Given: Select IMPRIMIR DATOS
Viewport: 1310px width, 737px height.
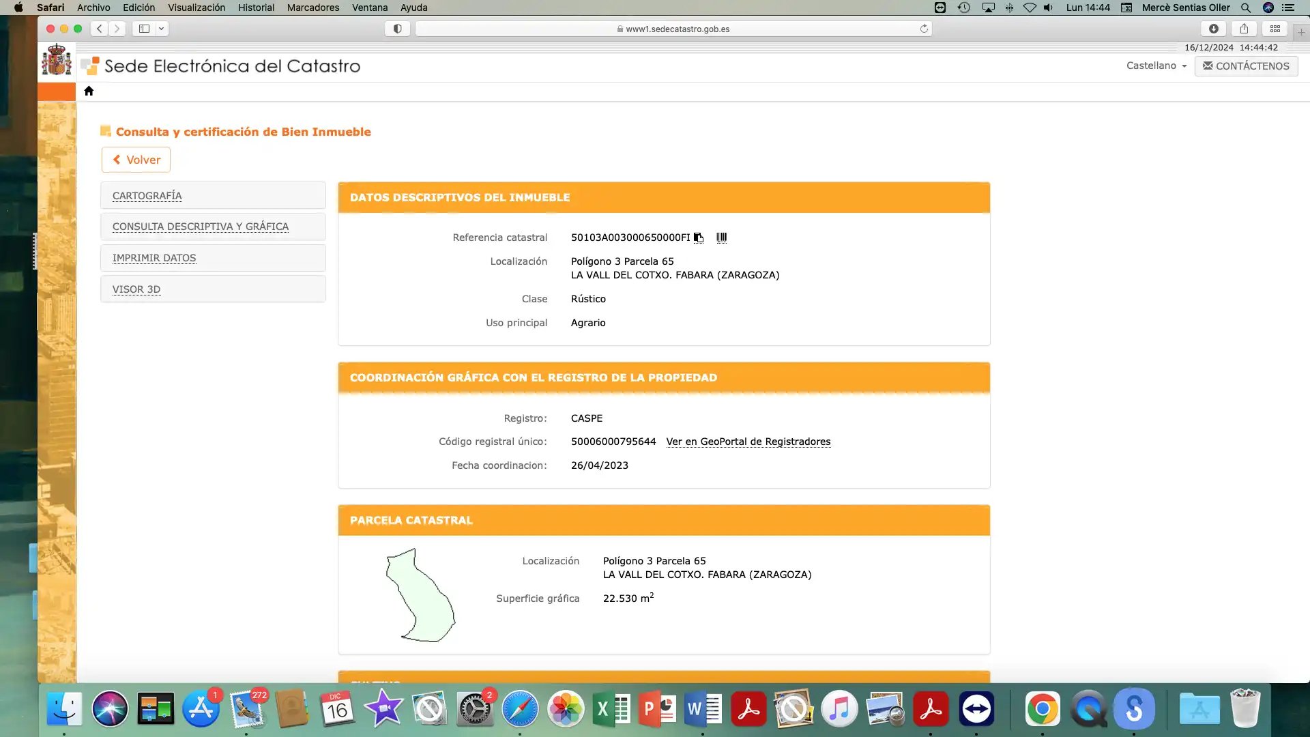Looking at the screenshot, I should (213, 258).
